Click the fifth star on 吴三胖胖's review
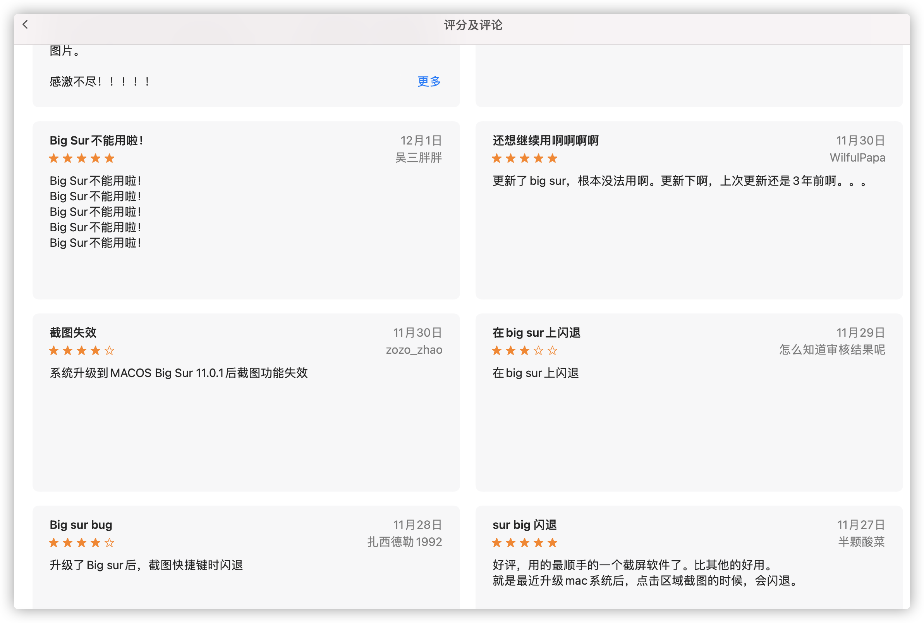The image size is (924, 623). point(110,158)
